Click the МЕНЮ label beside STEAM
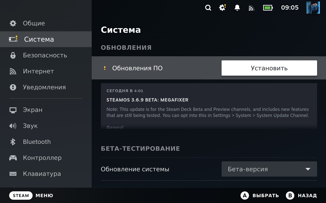This screenshot has width=326, height=203. 44,196
